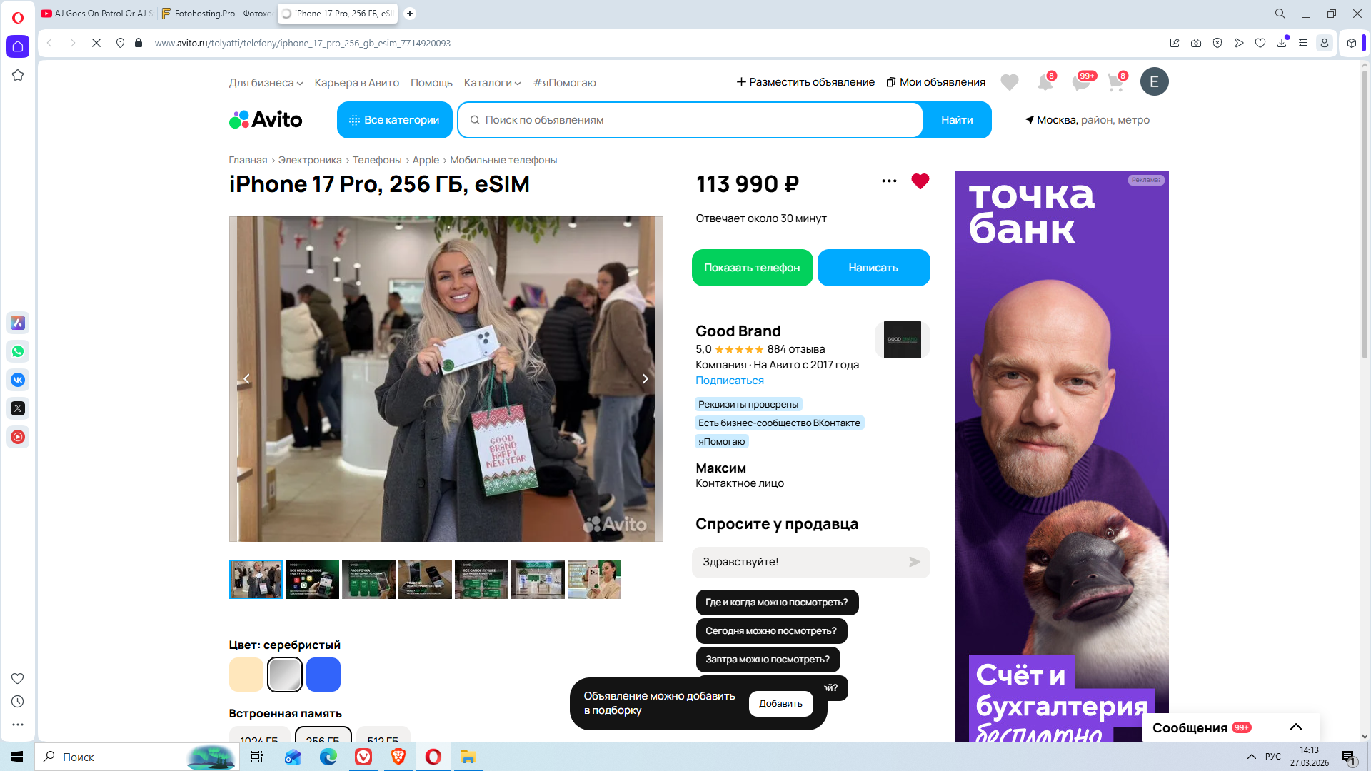This screenshot has height=771, width=1371.
Task: Select the blue color option
Action: (x=323, y=675)
